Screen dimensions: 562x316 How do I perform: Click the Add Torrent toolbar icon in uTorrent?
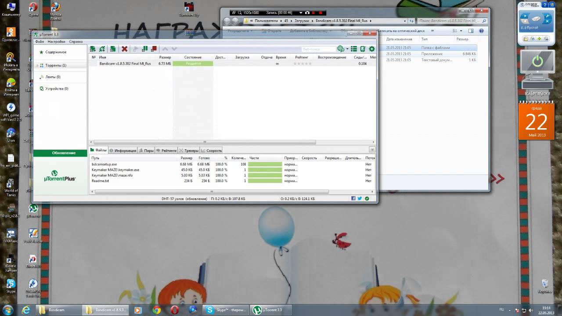click(93, 49)
